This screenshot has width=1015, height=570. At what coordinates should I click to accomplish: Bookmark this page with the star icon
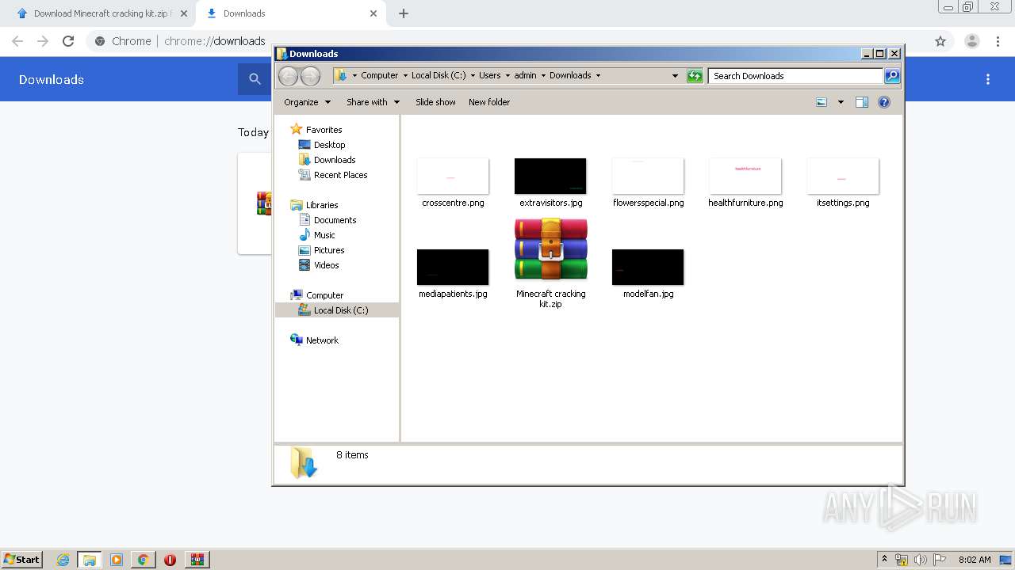(x=940, y=41)
